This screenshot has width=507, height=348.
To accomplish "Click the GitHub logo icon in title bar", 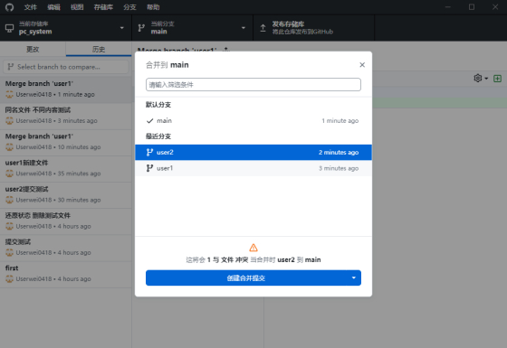I will pos(9,7).
